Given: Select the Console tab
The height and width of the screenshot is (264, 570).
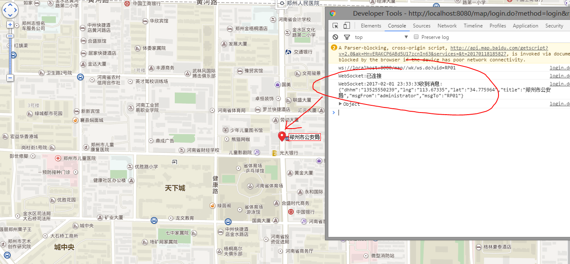Looking at the screenshot, I should (397, 26).
